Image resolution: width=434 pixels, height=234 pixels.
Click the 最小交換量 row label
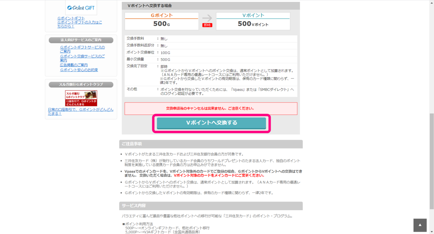click(135, 59)
